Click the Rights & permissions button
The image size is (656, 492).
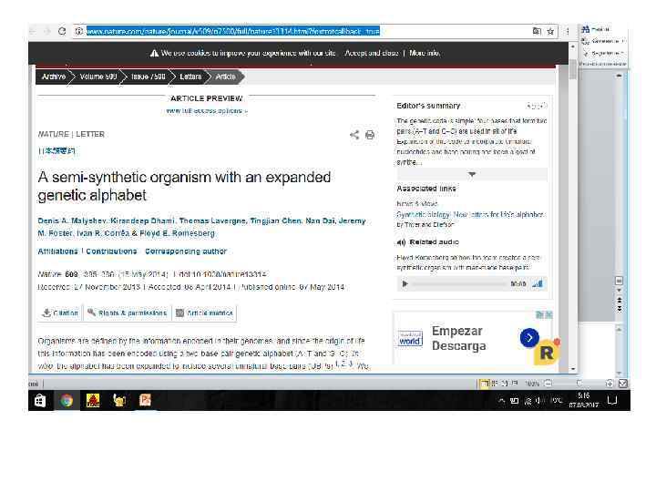[128, 313]
